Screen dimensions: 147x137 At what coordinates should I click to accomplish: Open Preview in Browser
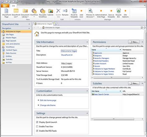click(90, 13)
